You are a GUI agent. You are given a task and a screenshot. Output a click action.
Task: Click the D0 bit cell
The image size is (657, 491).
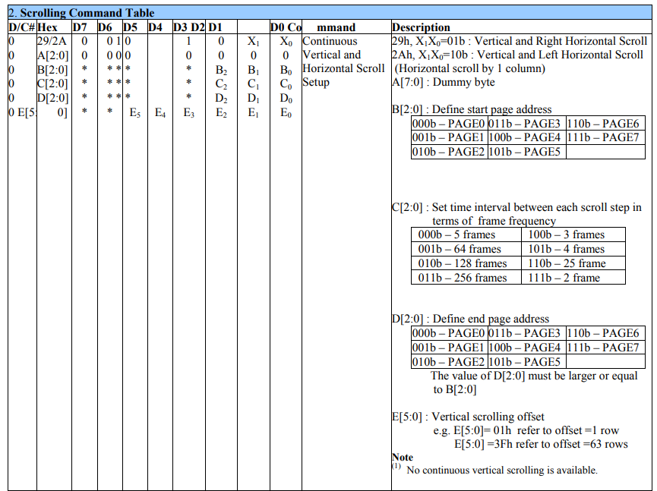click(x=286, y=99)
